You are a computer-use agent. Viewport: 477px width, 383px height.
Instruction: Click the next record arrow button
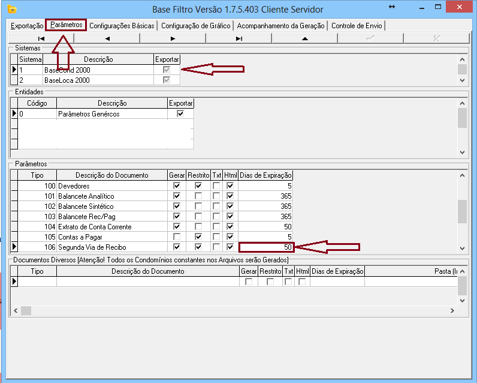click(x=173, y=38)
